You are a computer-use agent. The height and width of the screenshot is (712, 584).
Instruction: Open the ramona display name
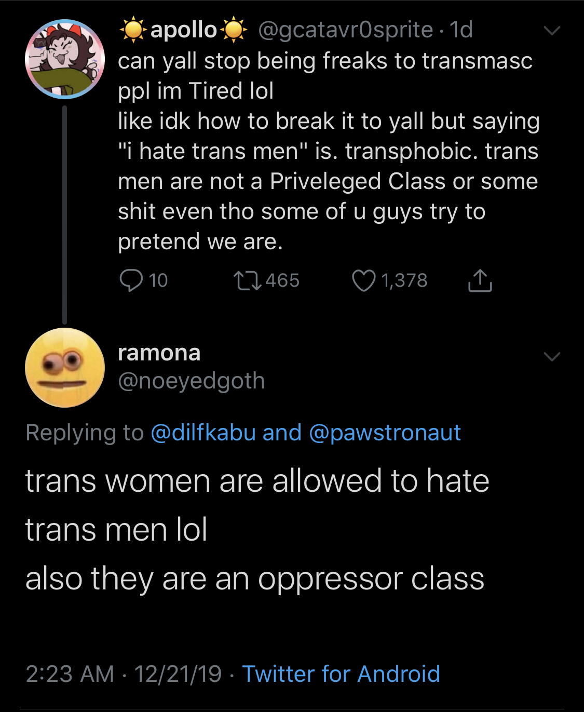159,353
